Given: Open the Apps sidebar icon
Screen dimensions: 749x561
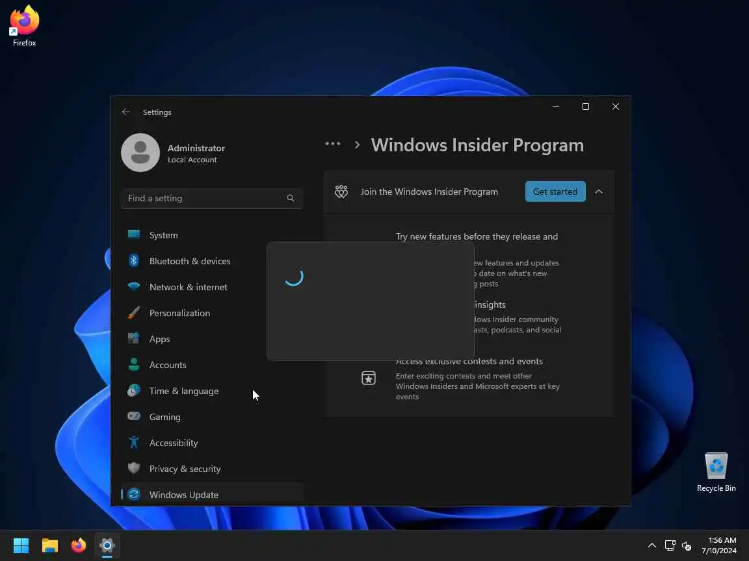Looking at the screenshot, I should click(x=134, y=338).
